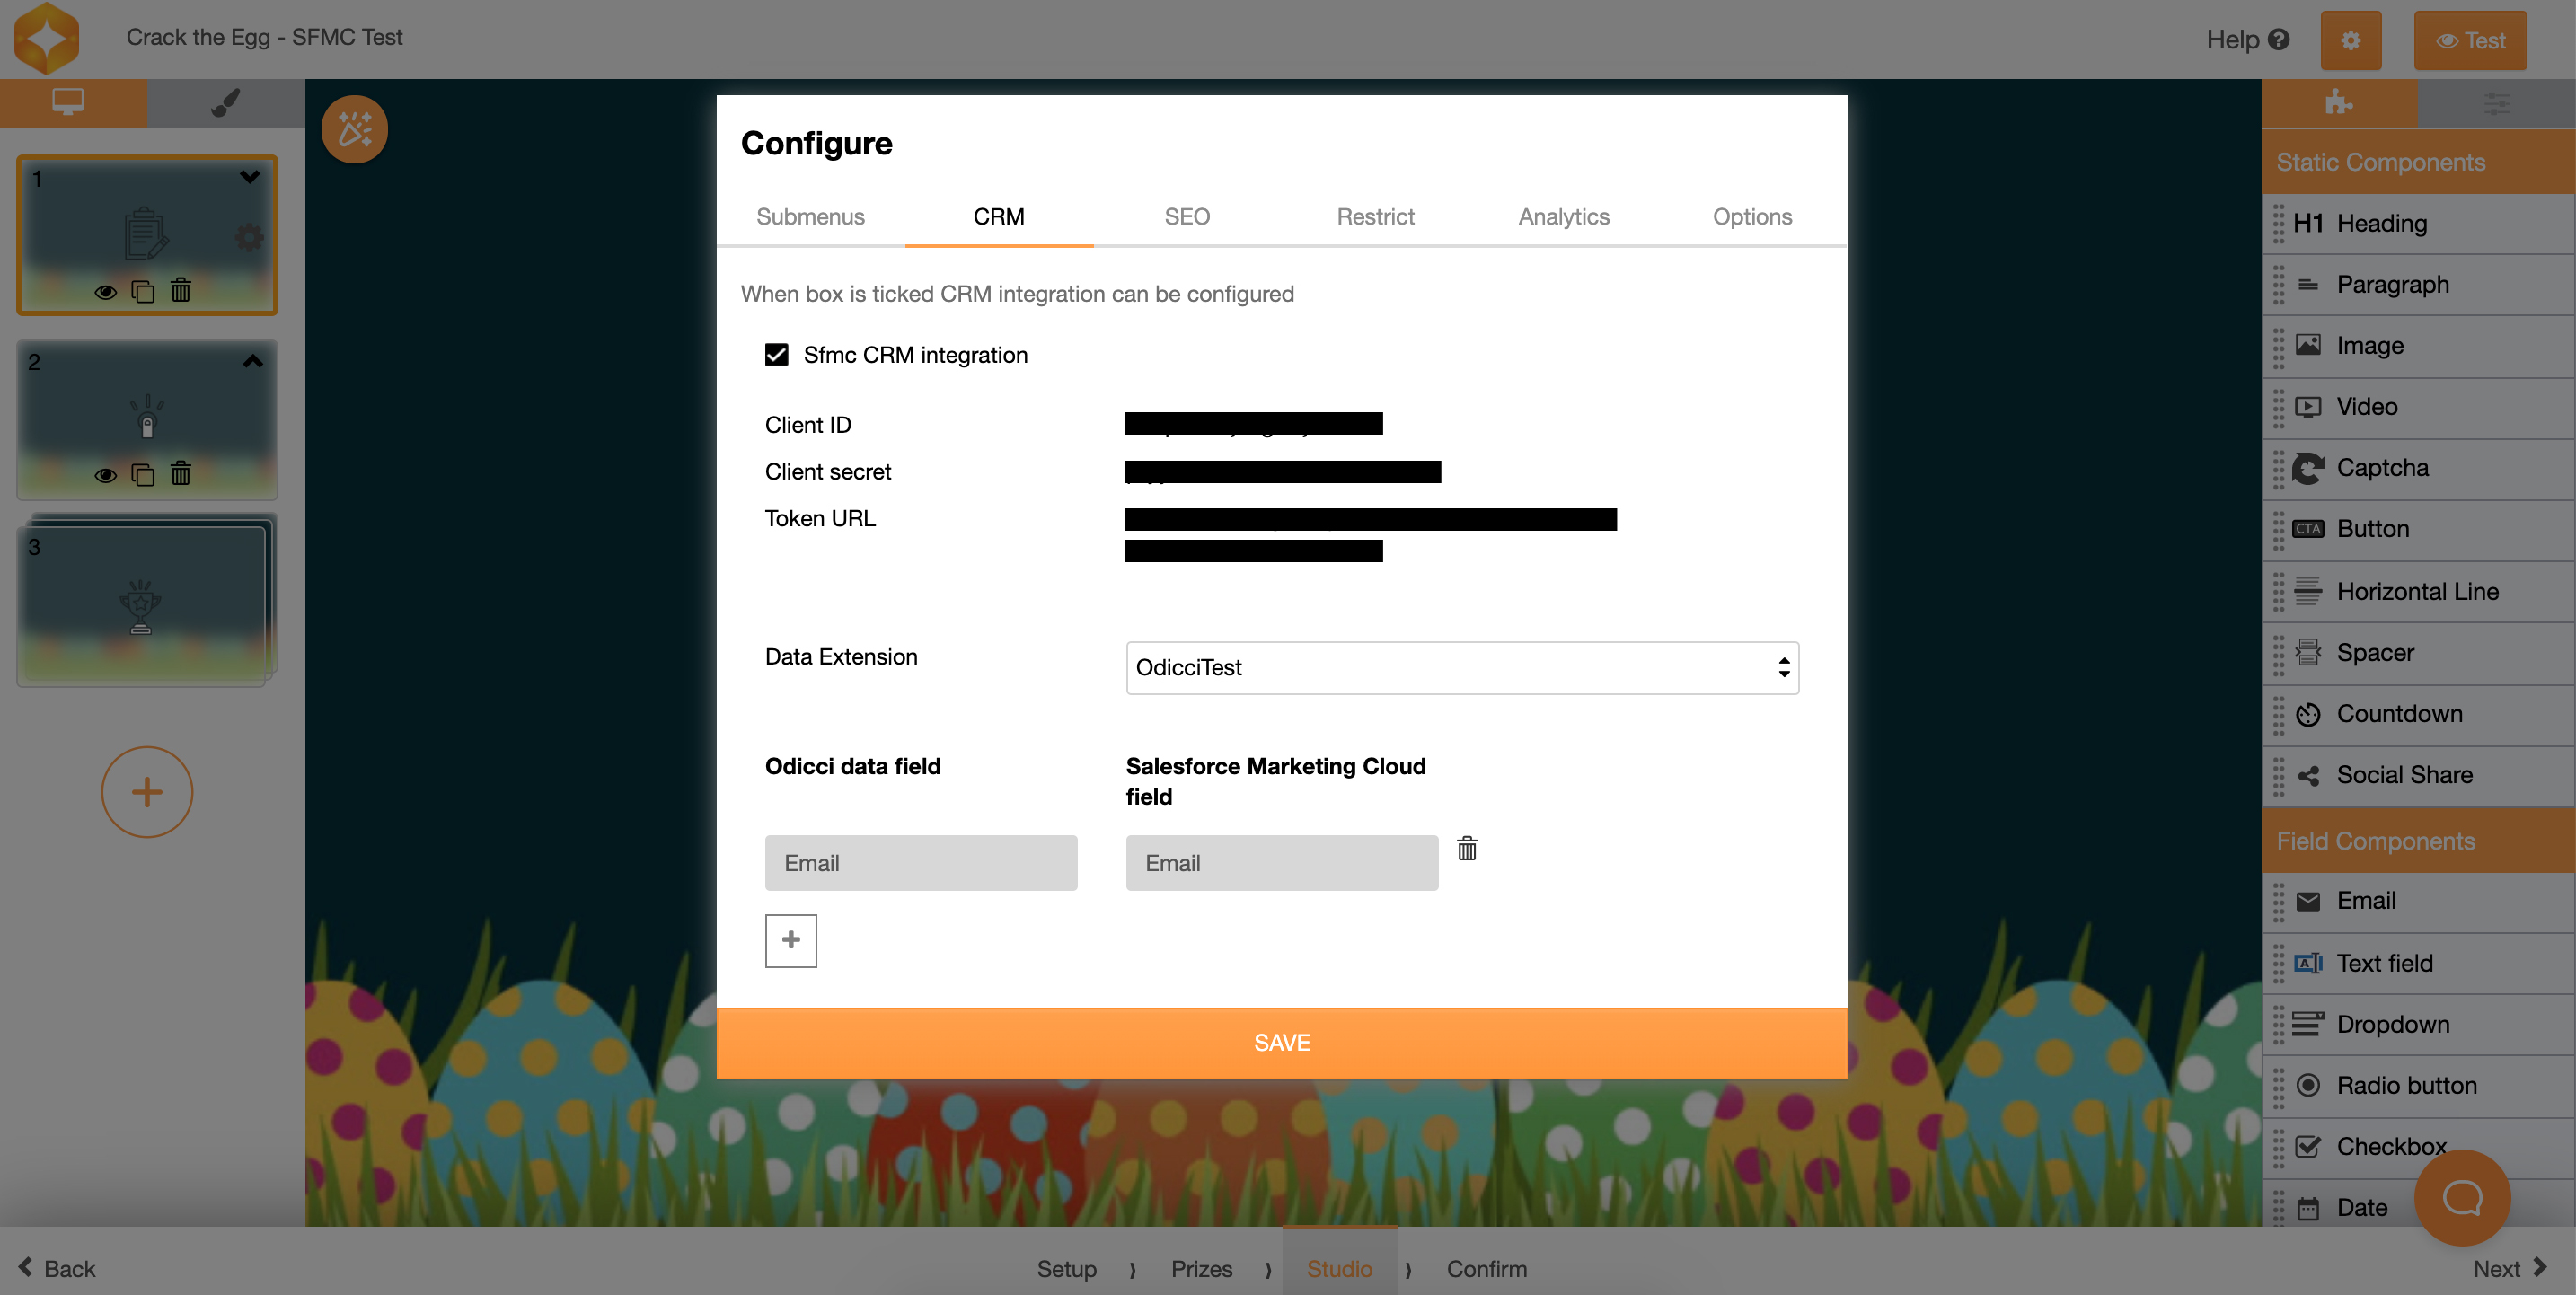Switch to the paintbrush design tab
The height and width of the screenshot is (1295, 2576).
tap(226, 103)
